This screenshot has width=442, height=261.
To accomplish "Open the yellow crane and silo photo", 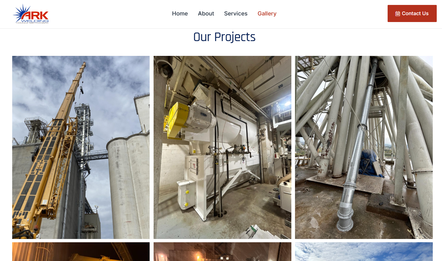I will 81,147.
